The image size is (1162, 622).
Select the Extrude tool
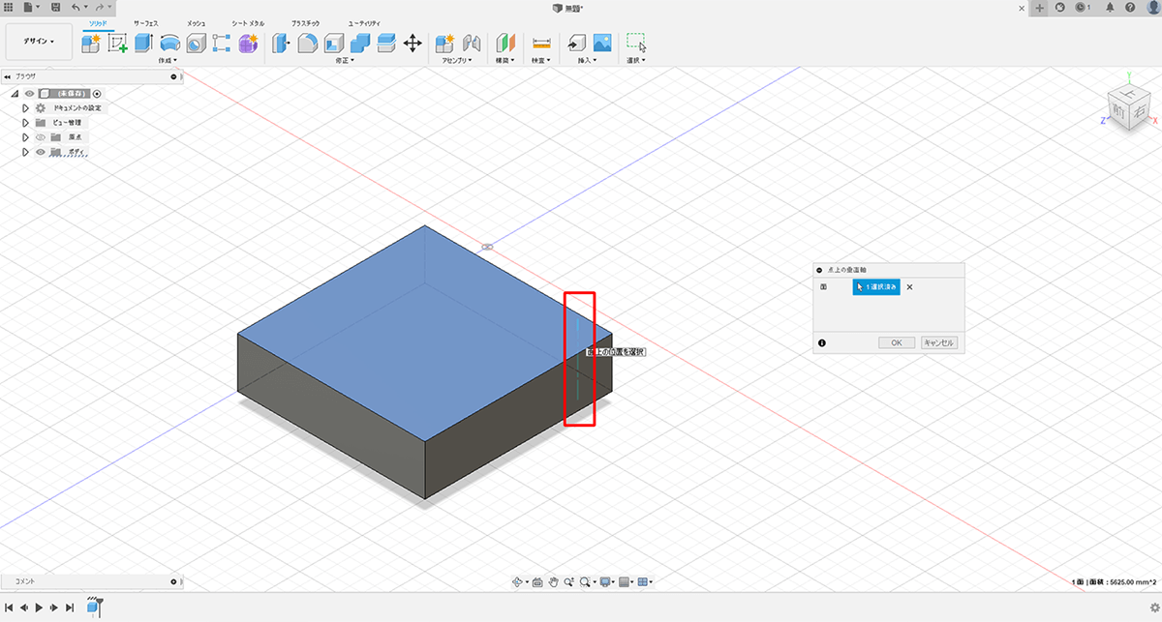point(144,43)
